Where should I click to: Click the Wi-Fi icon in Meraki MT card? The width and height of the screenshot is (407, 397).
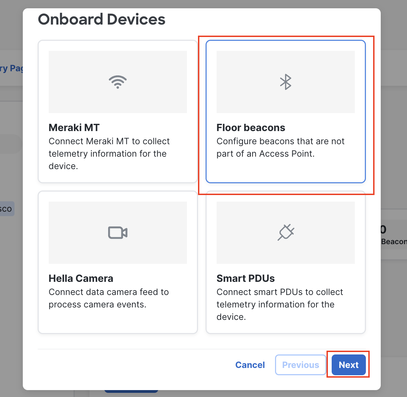click(117, 82)
